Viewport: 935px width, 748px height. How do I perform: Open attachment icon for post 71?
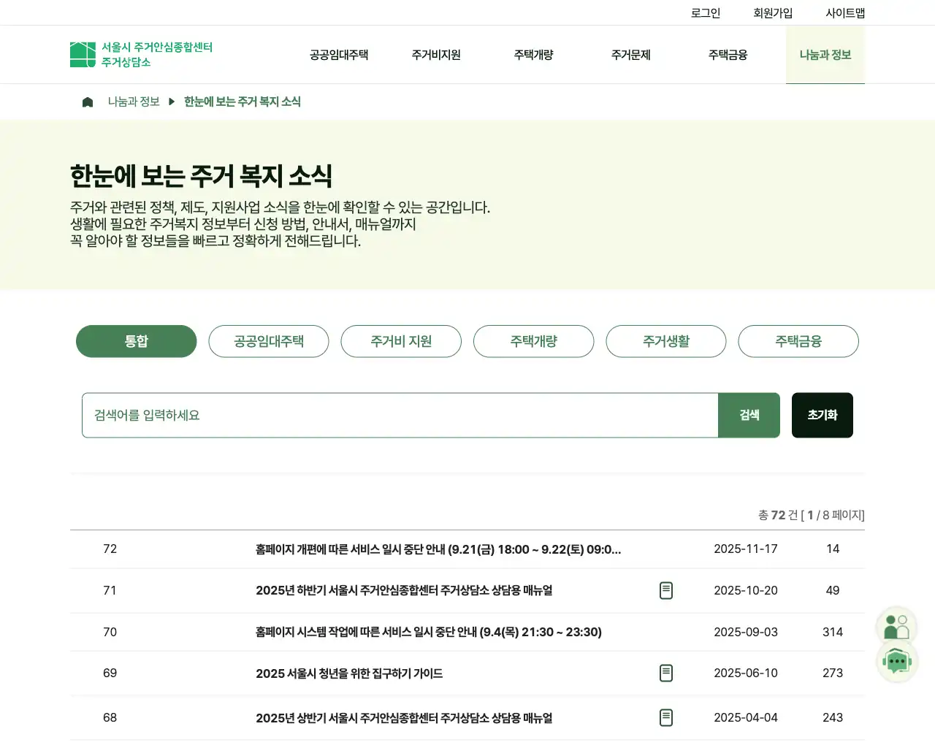pos(665,590)
